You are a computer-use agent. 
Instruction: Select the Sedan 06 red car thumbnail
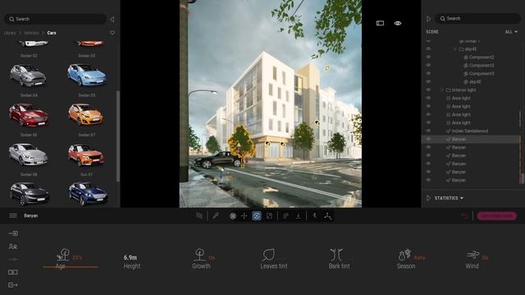click(x=29, y=115)
